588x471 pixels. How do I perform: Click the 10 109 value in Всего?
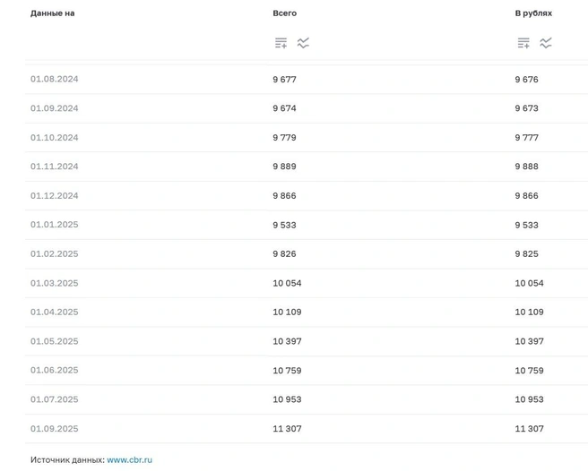(x=287, y=312)
